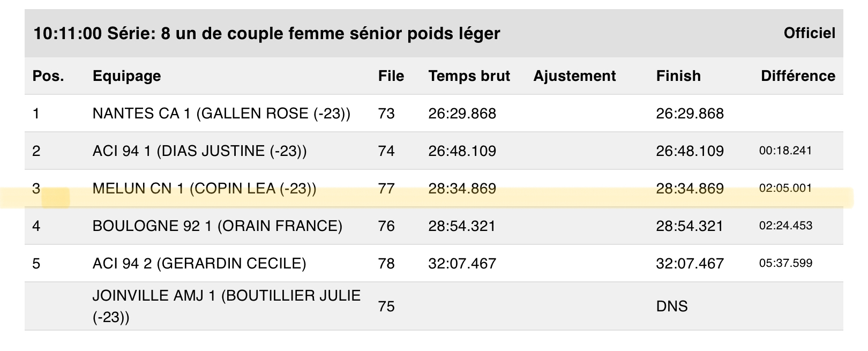
Task: Select the Officiel status label
Action: point(809,33)
